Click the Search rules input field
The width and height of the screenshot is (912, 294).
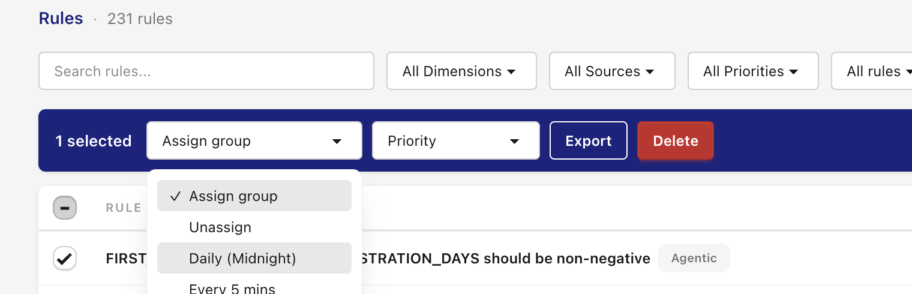206,71
